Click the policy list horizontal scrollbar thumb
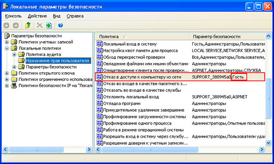Screen dimensions: 274x164 coord(149,149)
